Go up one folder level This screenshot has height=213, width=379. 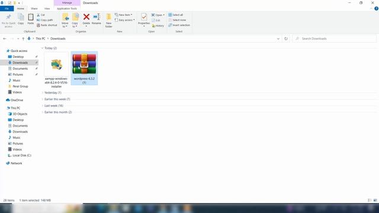[x=23, y=38]
